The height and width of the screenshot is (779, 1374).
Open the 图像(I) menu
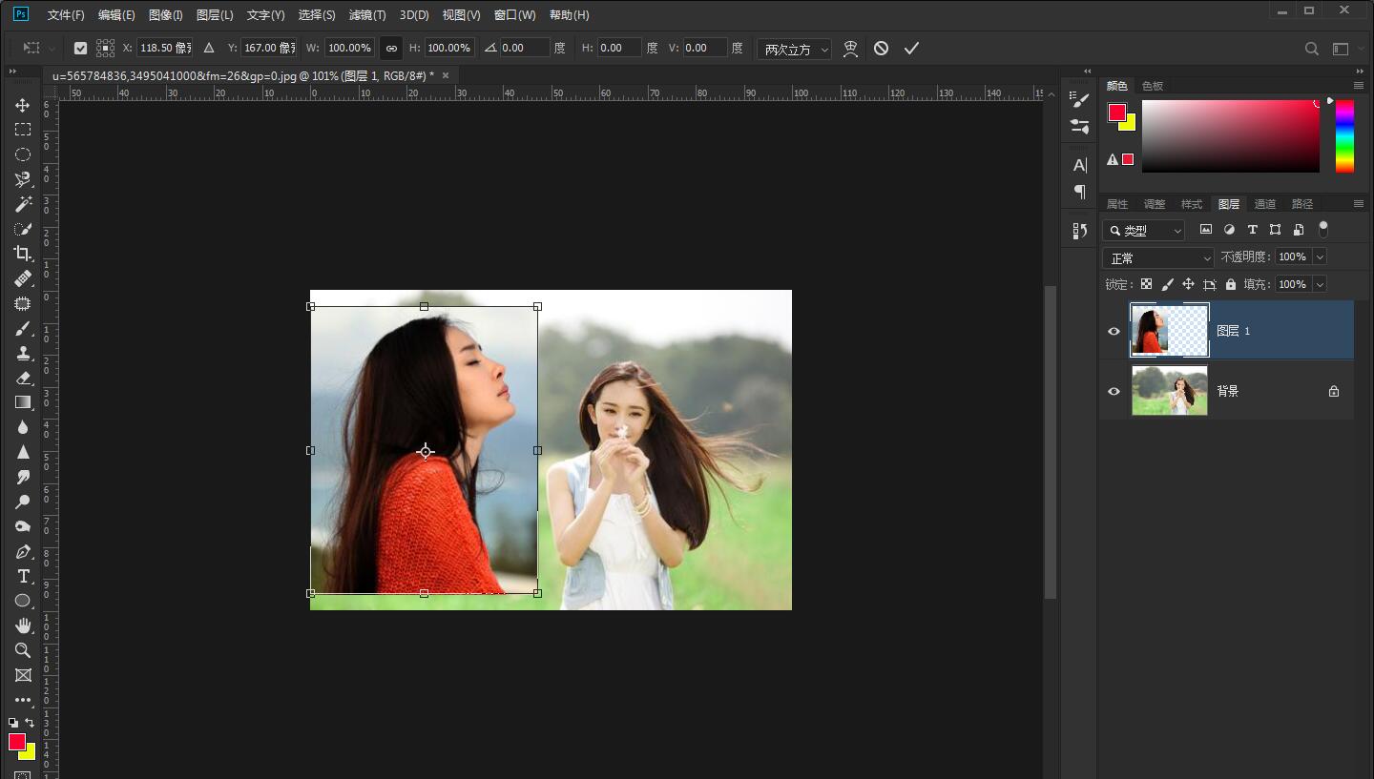point(165,15)
